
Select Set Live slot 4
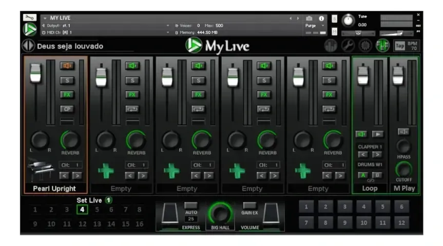82,210
